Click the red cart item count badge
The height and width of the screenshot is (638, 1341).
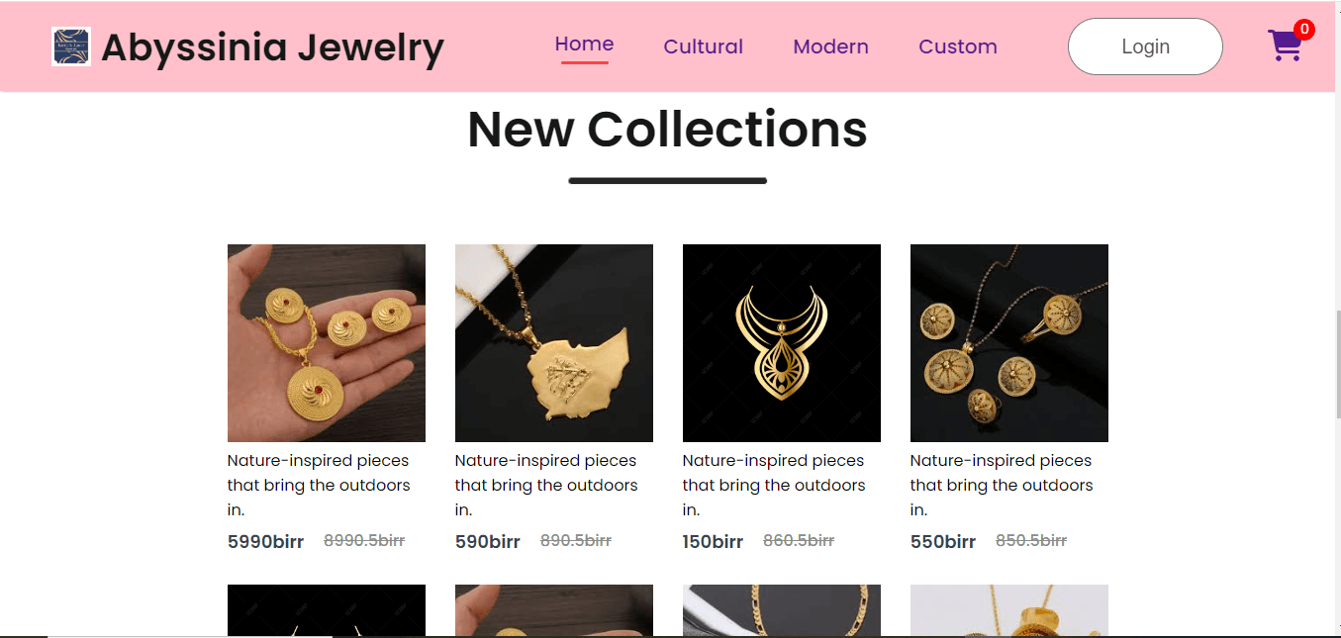(x=1304, y=30)
